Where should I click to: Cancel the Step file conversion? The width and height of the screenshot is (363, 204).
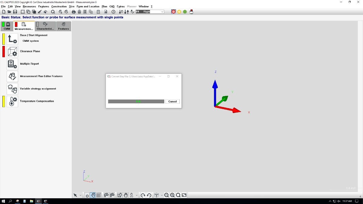tap(172, 102)
